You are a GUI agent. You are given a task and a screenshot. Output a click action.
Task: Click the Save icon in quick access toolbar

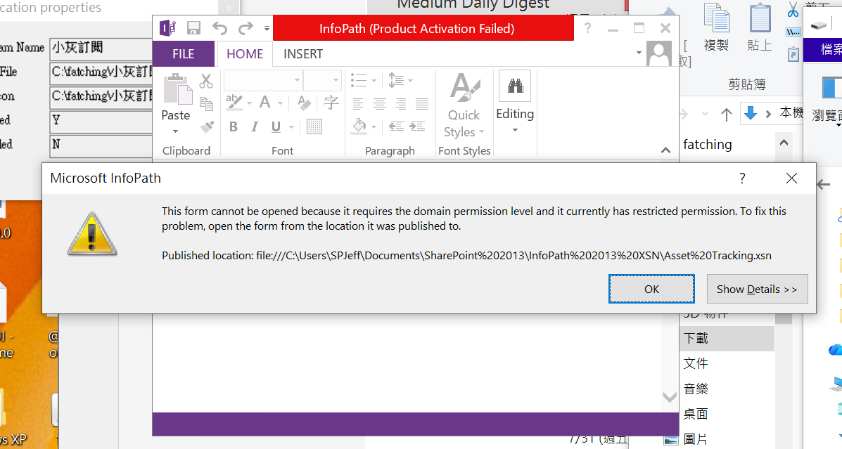[x=193, y=28]
